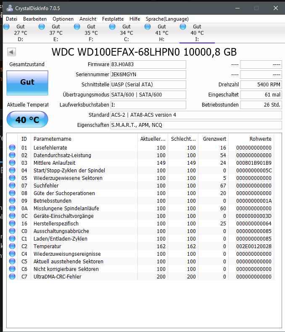The height and width of the screenshot is (332, 285).
Task: Click status icon of UltraDMA-CRC-Fehler row
Action: tap(12, 276)
